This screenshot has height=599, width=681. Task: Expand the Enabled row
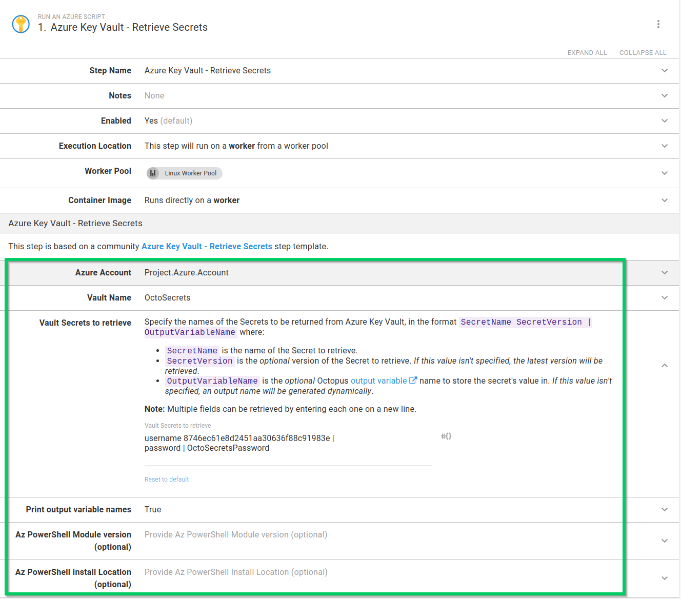(665, 121)
